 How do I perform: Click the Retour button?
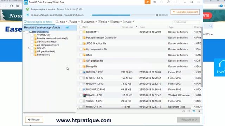click(34, 120)
